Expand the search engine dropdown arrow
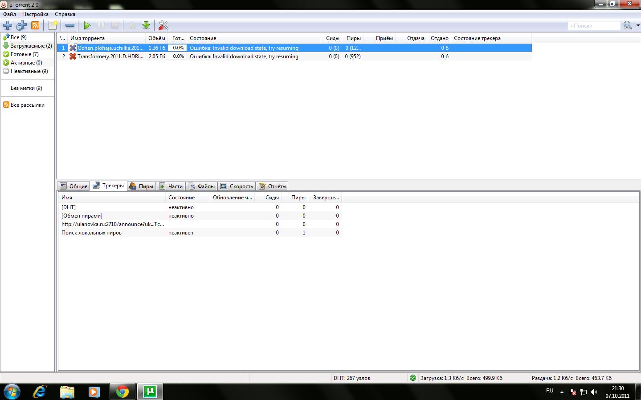Viewport: 641px width, 400px height. [638, 25]
